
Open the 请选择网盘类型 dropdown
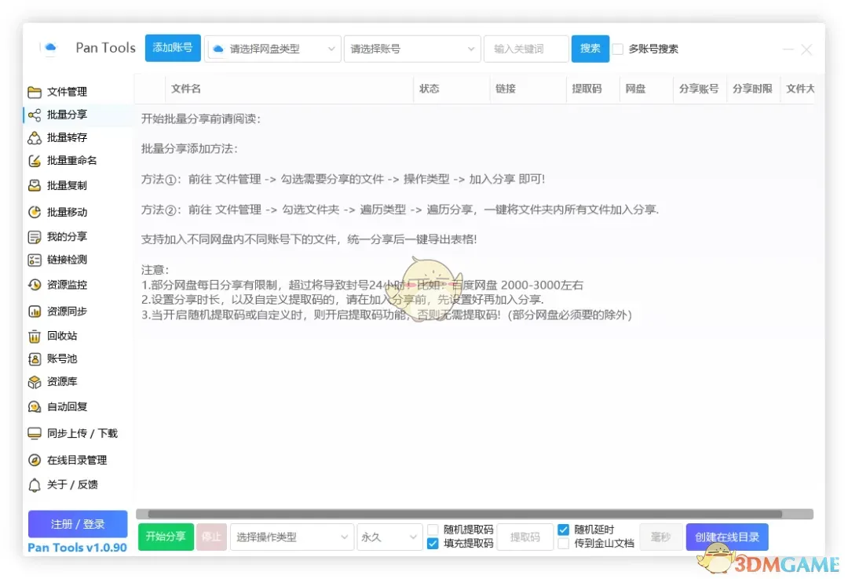(272, 48)
